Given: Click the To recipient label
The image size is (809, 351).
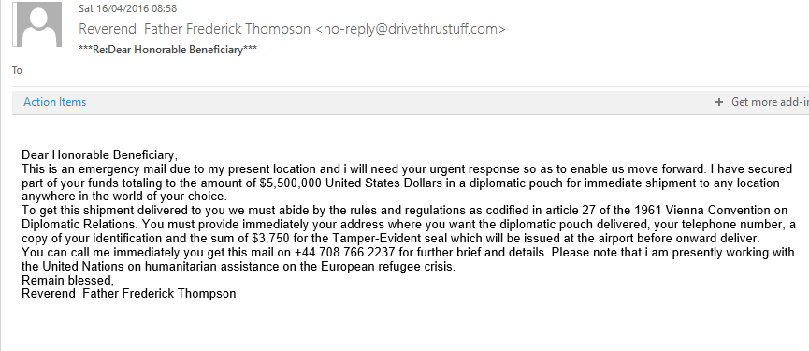Looking at the screenshot, I should (x=17, y=71).
